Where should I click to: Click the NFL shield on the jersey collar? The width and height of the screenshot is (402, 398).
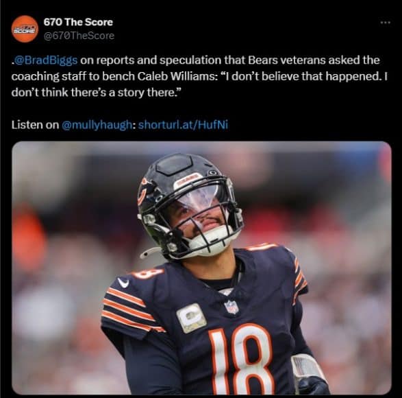pos(231,307)
